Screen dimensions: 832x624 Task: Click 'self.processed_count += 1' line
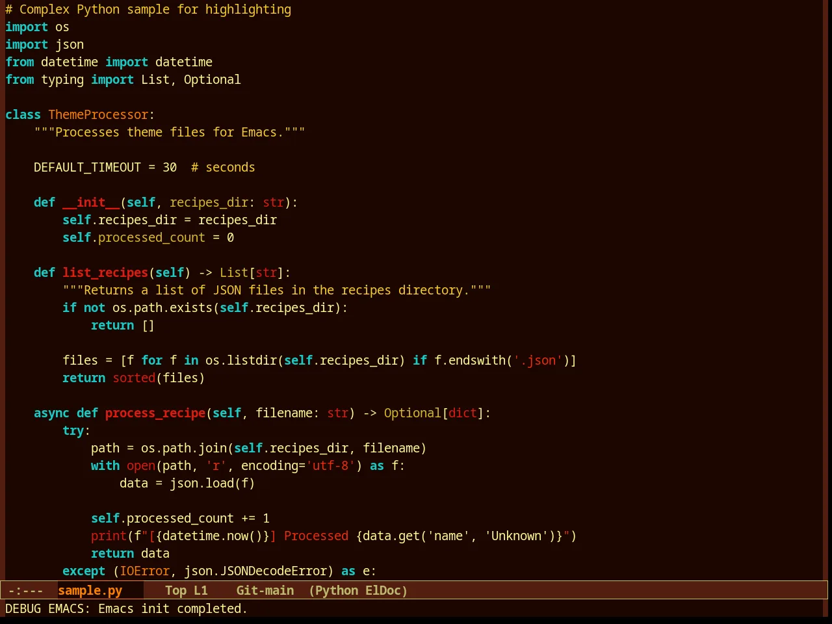coord(180,518)
